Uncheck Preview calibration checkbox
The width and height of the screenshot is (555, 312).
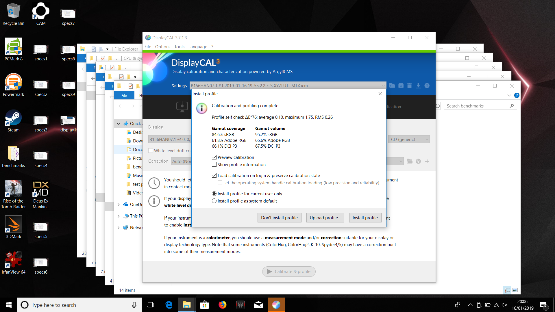click(x=214, y=157)
